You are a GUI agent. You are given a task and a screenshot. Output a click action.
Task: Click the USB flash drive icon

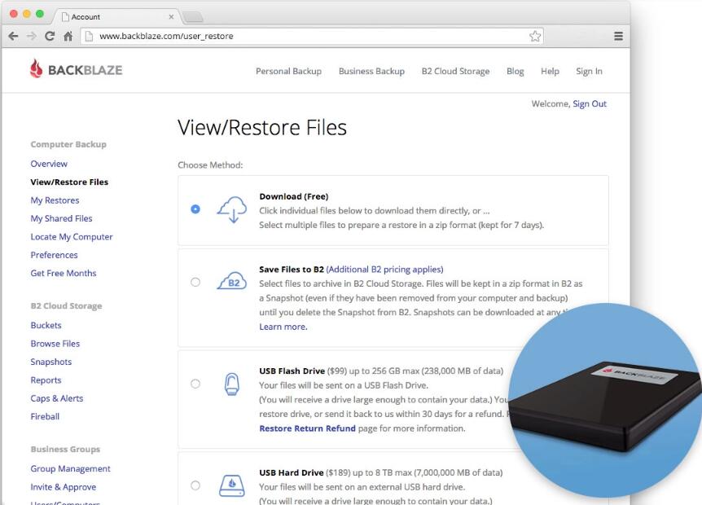click(x=232, y=384)
